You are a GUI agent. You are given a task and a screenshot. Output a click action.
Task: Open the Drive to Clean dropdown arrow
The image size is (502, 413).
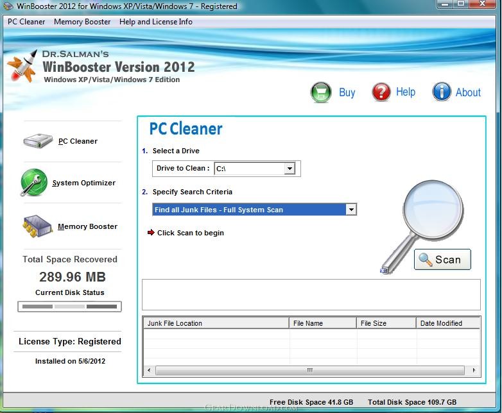click(290, 169)
